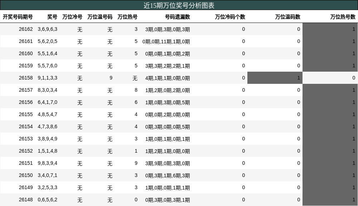Click issue number 26150
358x206 pixels.
(26, 176)
